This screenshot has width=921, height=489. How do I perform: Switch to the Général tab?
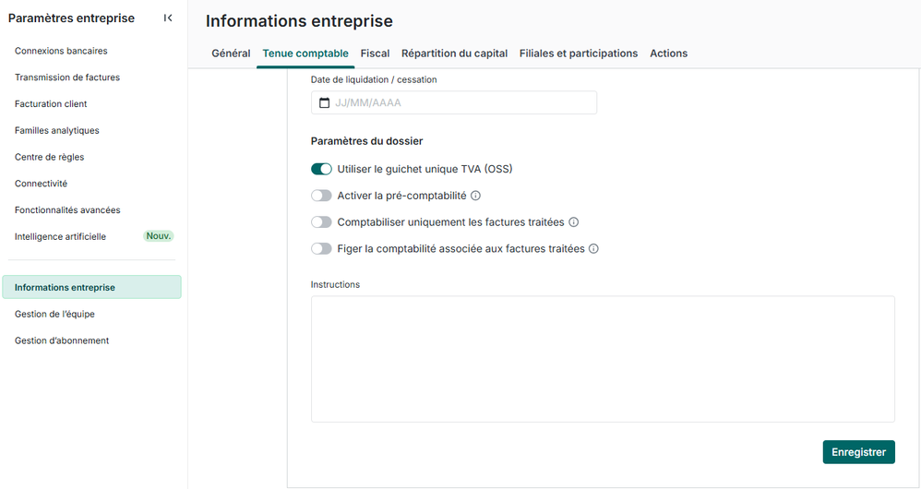click(x=231, y=54)
